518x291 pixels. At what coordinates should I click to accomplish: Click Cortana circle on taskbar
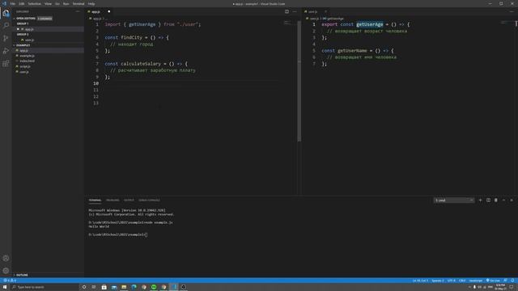point(84,287)
